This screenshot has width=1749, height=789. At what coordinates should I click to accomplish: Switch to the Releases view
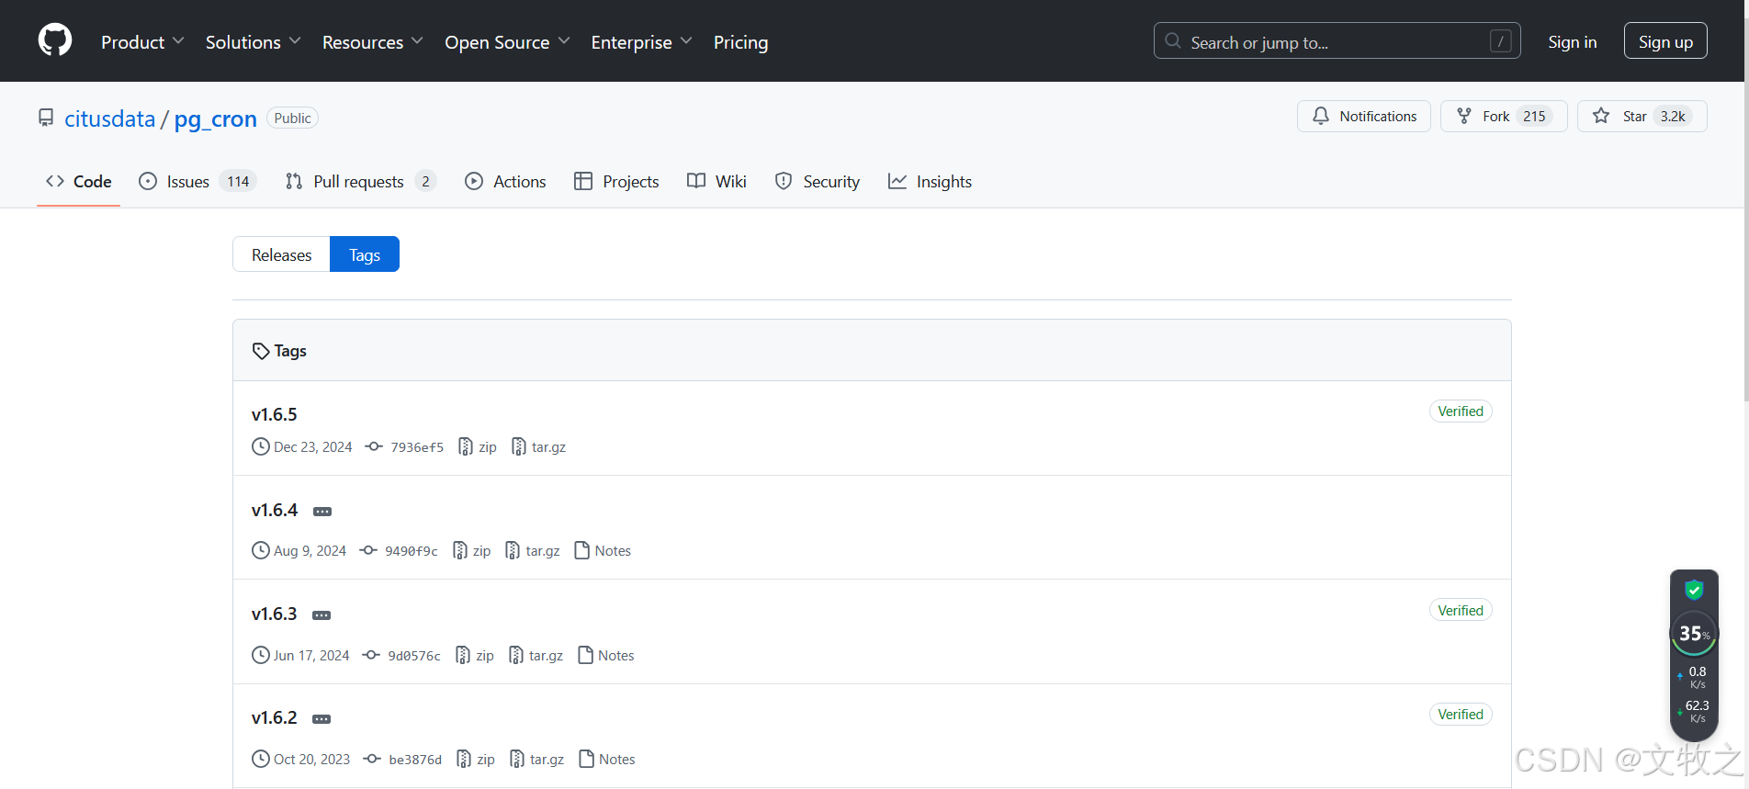click(x=281, y=254)
